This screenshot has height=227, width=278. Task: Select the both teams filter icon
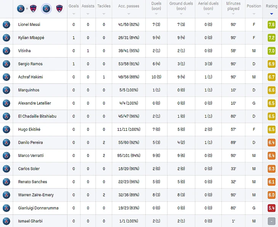point(27,8)
